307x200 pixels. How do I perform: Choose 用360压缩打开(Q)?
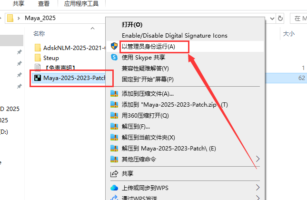(145, 116)
